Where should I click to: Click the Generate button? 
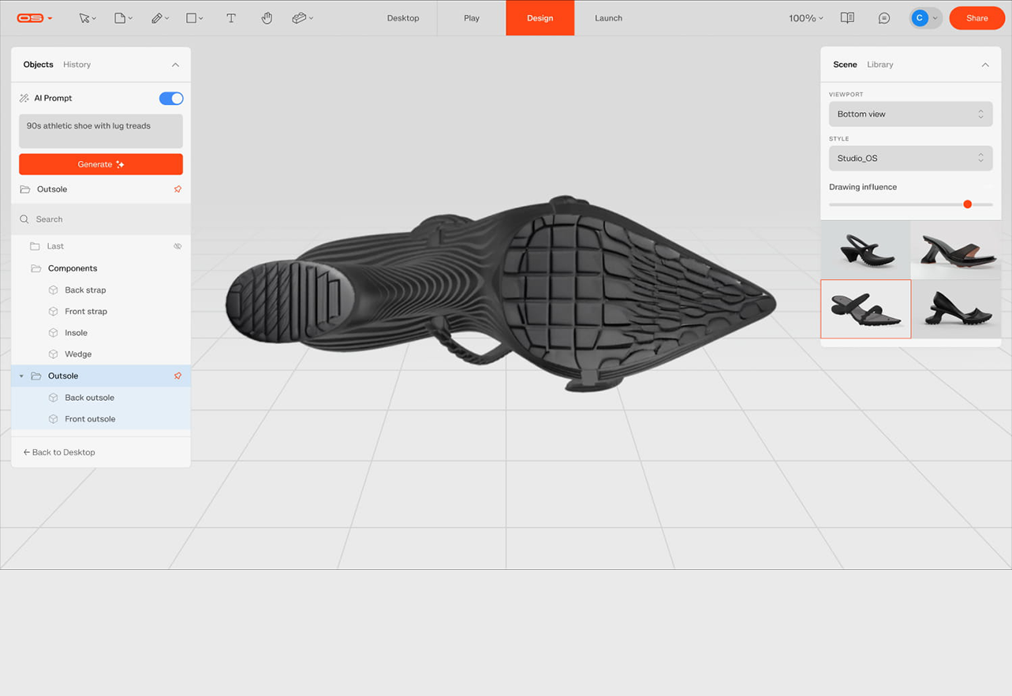(x=101, y=164)
